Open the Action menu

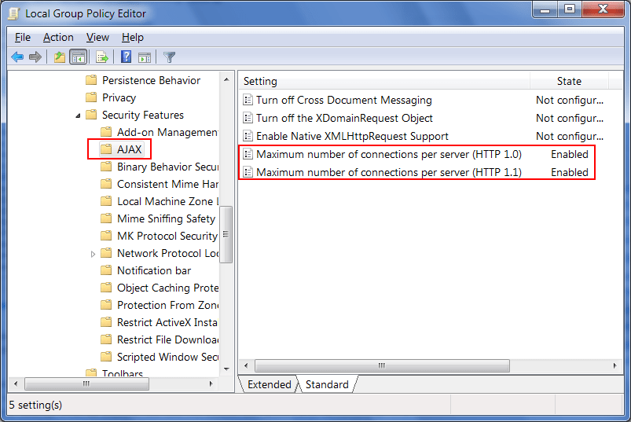tap(58, 38)
